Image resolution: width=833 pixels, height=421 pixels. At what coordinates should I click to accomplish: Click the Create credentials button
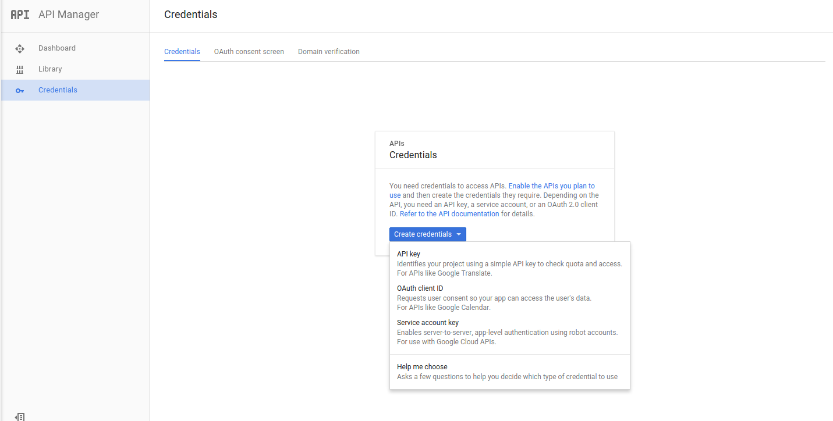pyautogui.click(x=423, y=234)
